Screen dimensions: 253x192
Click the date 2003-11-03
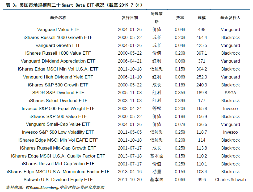pyautogui.click(x=130, y=101)
